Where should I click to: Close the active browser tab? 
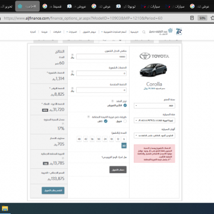35,7
